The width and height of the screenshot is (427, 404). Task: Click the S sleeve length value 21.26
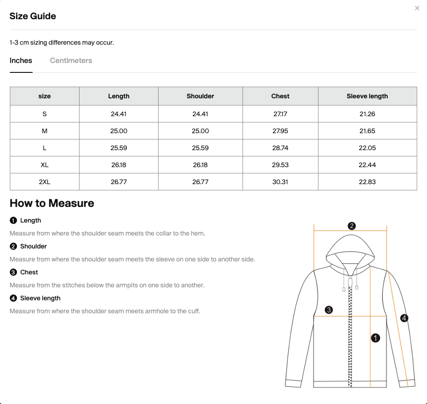[367, 114]
